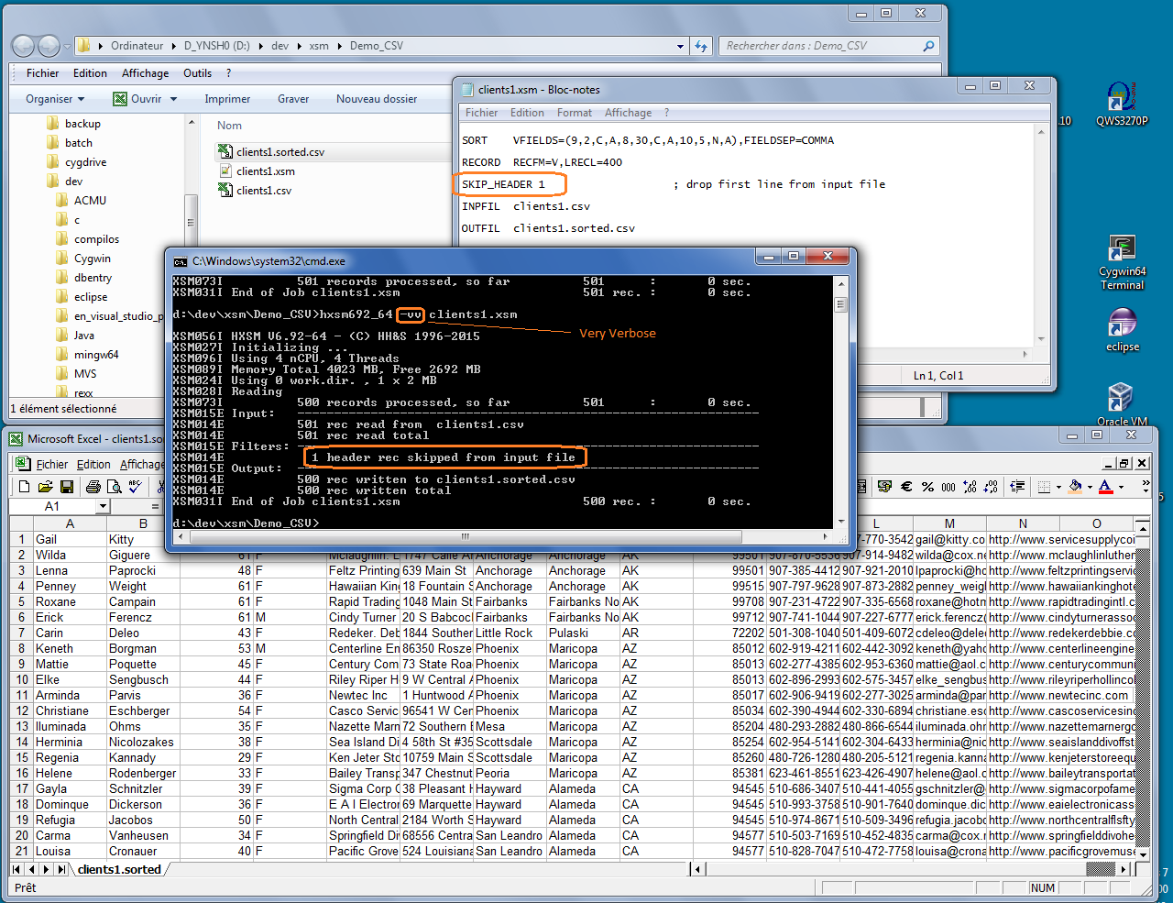The height and width of the screenshot is (903, 1173).
Task: Open the Print Preview icon in Excel
Action: click(114, 487)
